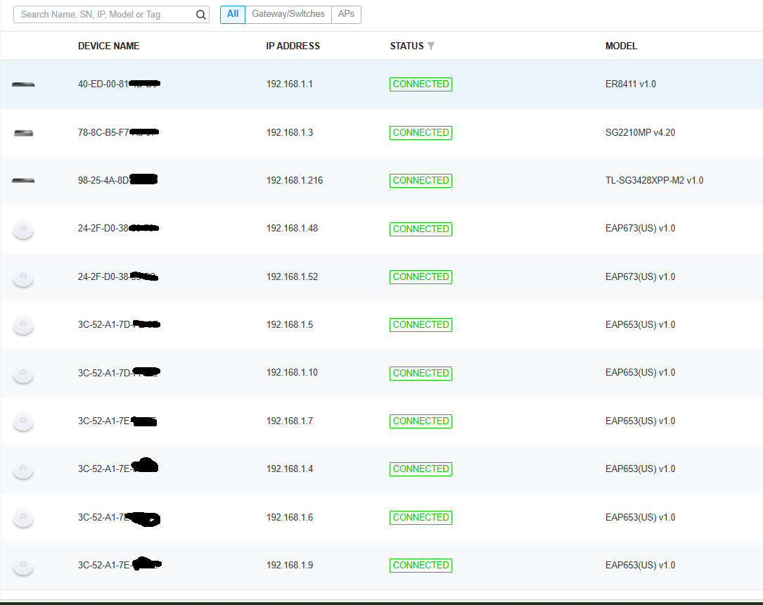Screen dimensions: 763x605
Task: Click the search magnifier icon
Action: click(200, 15)
